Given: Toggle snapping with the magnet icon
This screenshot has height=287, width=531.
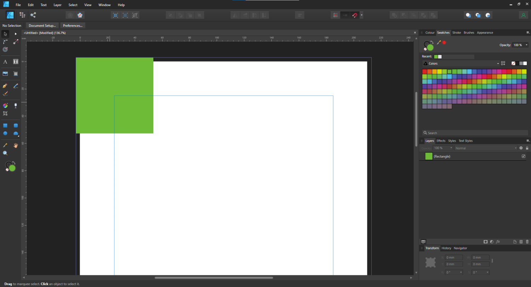Looking at the screenshot, I should (x=354, y=15).
